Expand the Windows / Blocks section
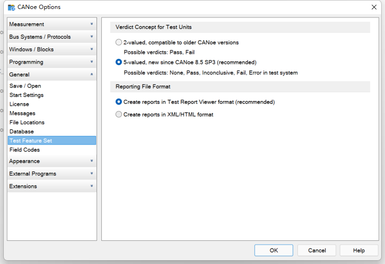This screenshot has width=385, height=264. [x=52, y=50]
